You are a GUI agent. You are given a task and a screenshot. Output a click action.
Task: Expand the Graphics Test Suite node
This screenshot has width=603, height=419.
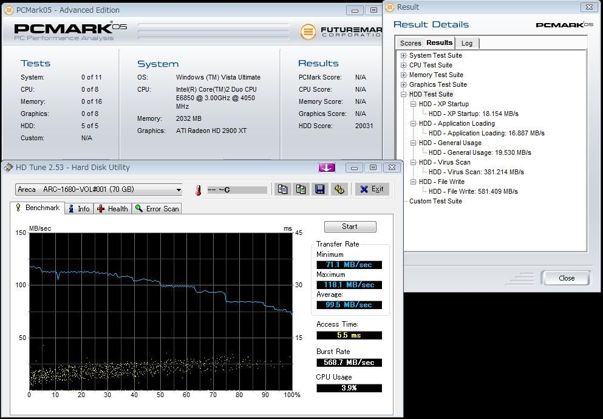tap(403, 84)
